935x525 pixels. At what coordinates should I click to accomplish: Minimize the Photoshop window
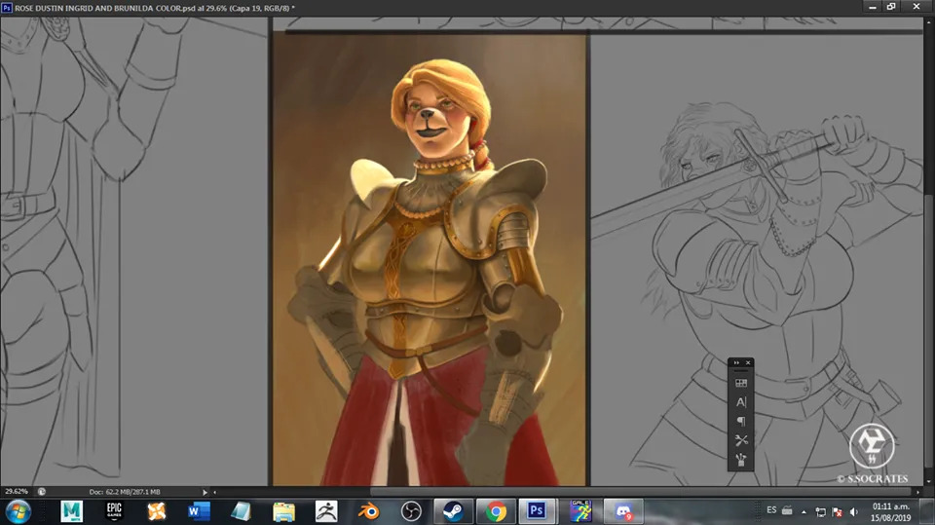pos(873,7)
